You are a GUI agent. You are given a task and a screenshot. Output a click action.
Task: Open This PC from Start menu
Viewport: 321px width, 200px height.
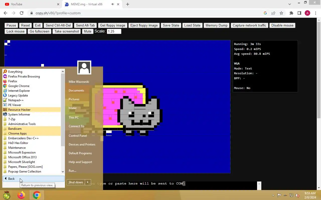(x=74, y=117)
